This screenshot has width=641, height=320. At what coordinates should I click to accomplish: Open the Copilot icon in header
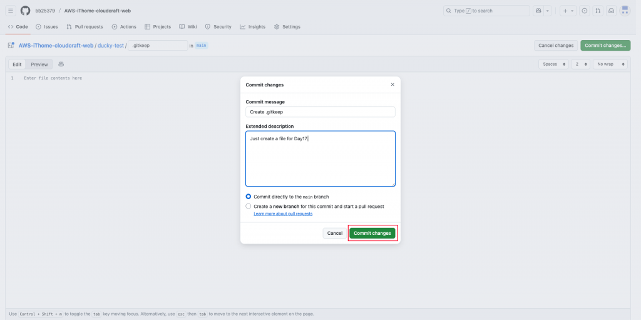pos(538,11)
